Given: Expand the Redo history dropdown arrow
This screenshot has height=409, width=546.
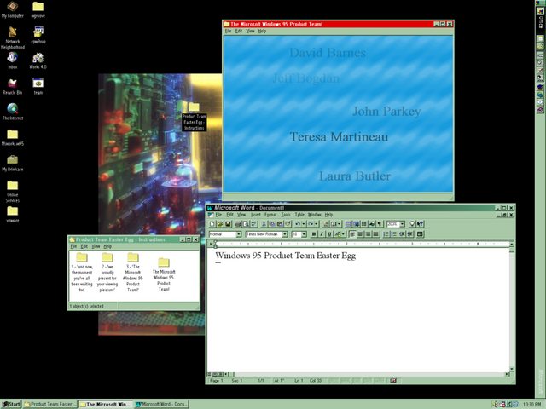Looking at the screenshot, I should click(316, 224).
